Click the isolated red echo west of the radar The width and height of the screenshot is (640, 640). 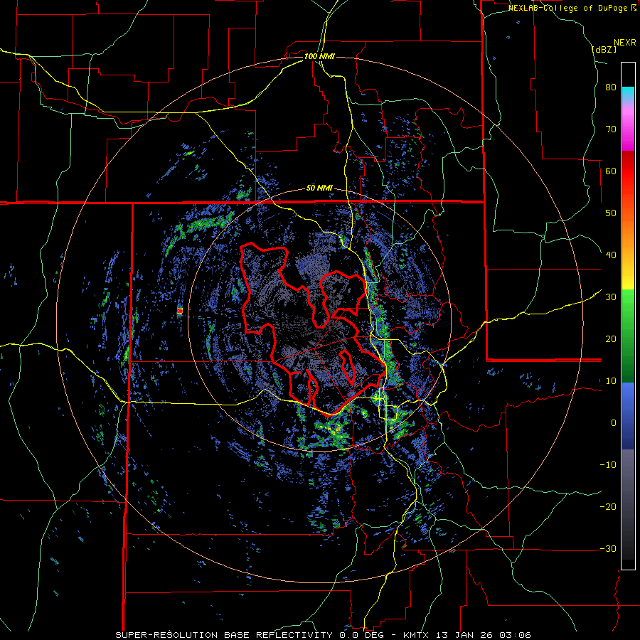180,311
